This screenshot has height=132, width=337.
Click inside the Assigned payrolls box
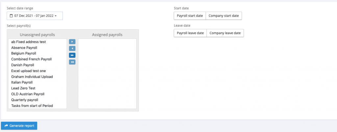107,74
